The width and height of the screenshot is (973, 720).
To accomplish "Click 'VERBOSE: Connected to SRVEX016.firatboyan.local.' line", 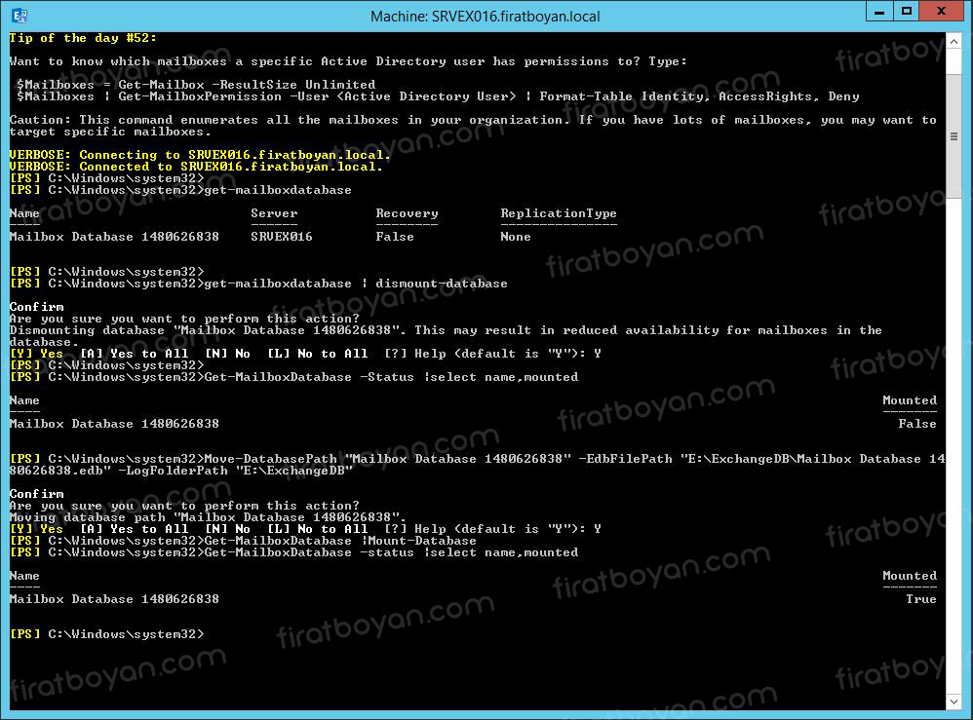I will (x=196, y=167).
